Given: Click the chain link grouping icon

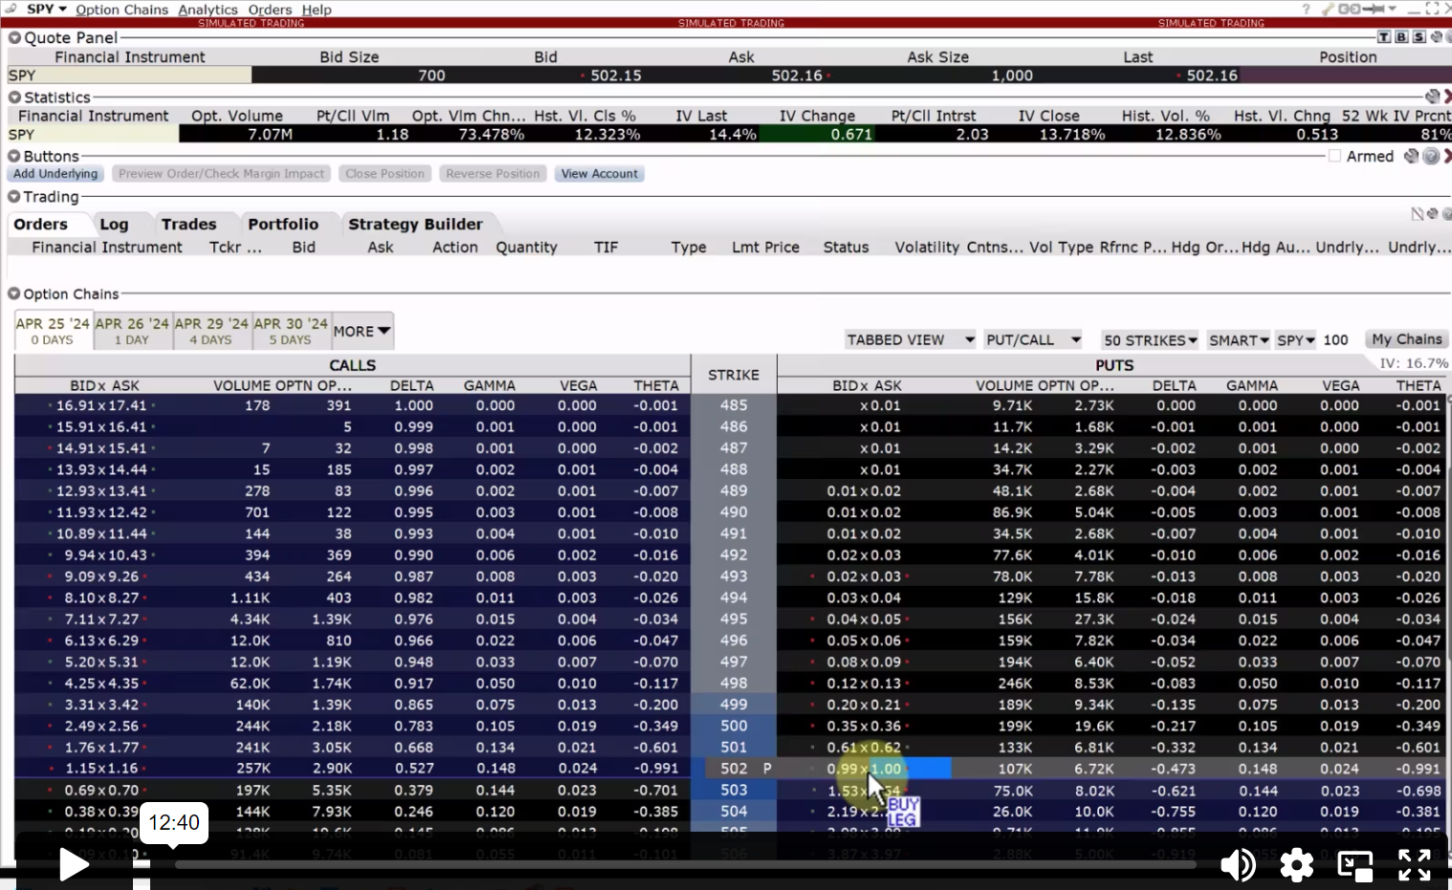Looking at the screenshot, I should point(1350,9).
